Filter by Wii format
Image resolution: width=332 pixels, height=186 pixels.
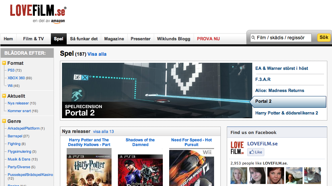coord(10,86)
